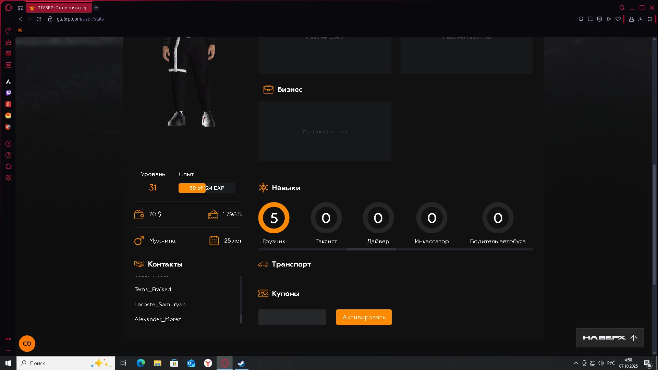Select the GTA5RP statistics browser tab

(60, 8)
